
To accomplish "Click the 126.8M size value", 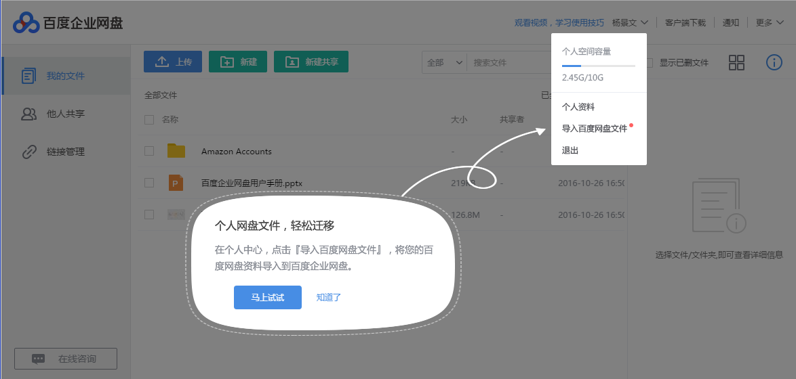I will pyautogui.click(x=466, y=215).
